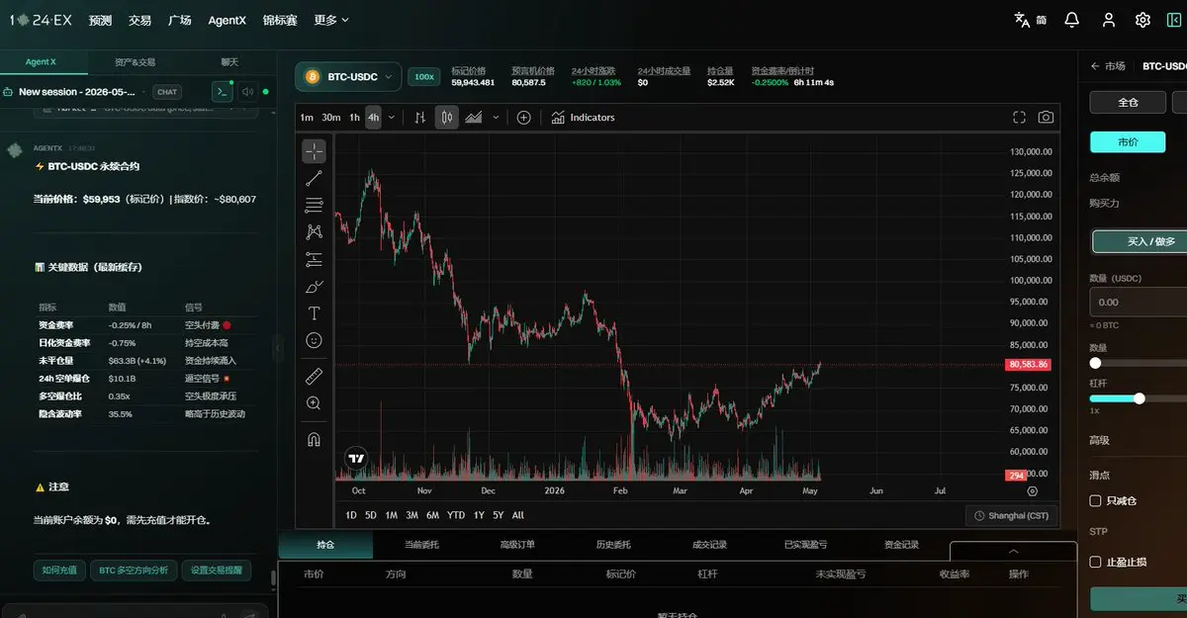Open the emoji icons tool
The height and width of the screenshot is (618, 1187).
pyautogui.click(x=314, y=340)
